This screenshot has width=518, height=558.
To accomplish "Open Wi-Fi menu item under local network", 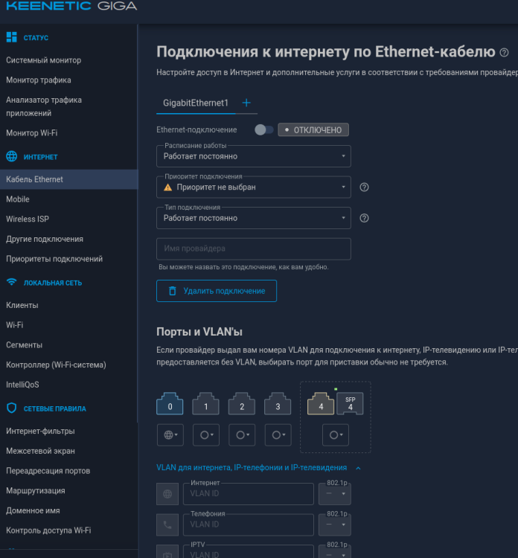I will pyautogui.click(x=15, y=325).
